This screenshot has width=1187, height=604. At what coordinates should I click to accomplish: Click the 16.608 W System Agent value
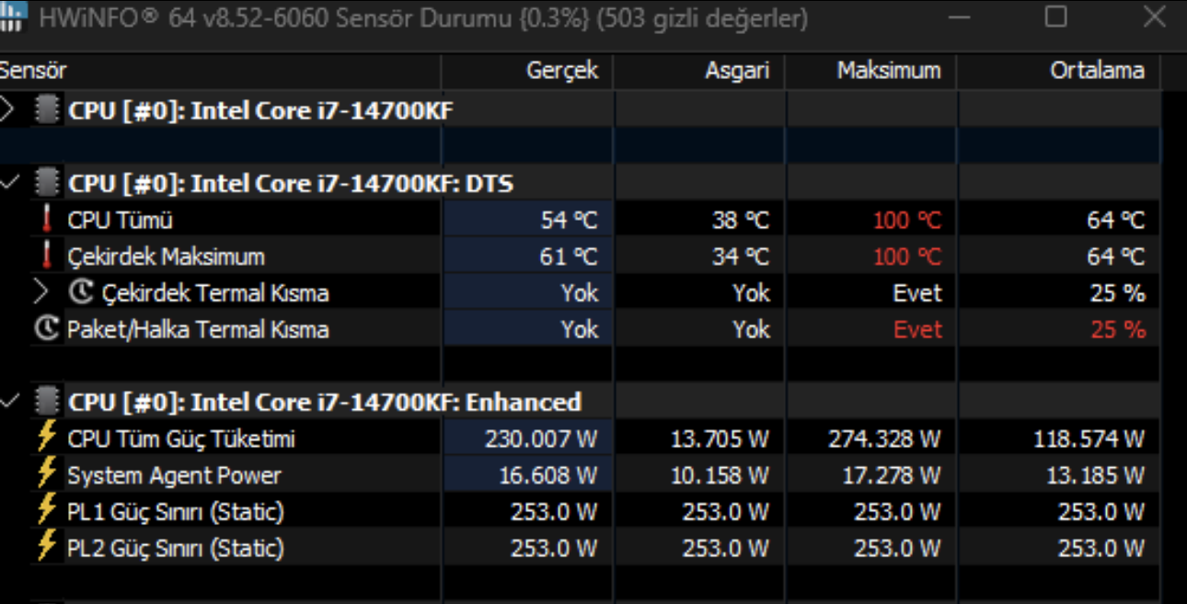click(548, 475)
